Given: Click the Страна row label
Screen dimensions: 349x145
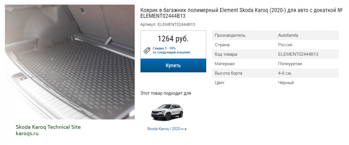Looking at the screenshot, I should [x=222, y=45].
